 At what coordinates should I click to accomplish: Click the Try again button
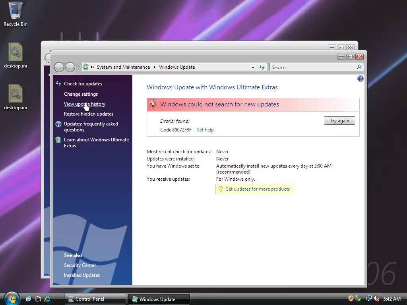coord(339,121)
